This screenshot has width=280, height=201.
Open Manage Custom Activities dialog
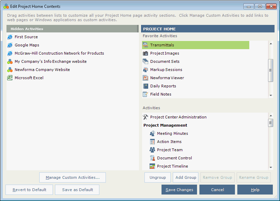coord(72,177)
